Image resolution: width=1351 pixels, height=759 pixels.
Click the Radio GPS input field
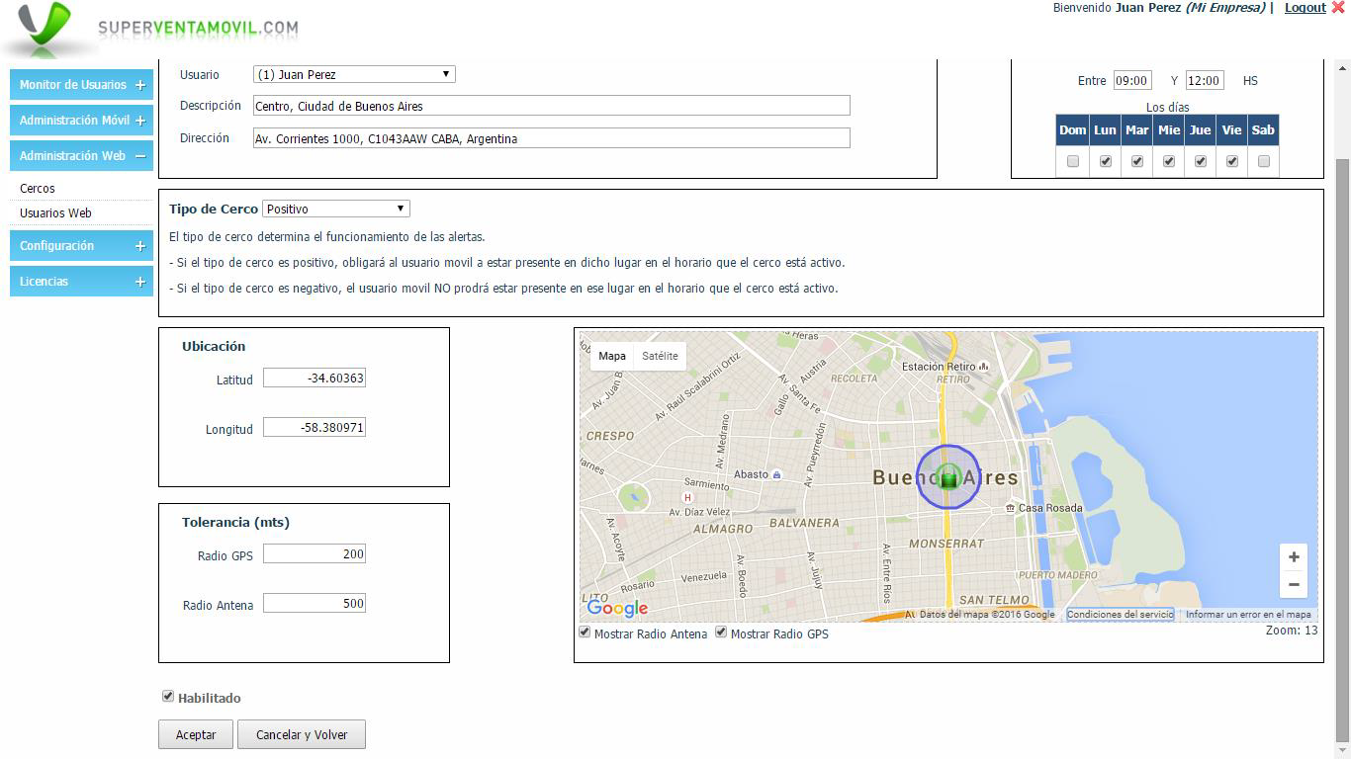coord(315,554)
